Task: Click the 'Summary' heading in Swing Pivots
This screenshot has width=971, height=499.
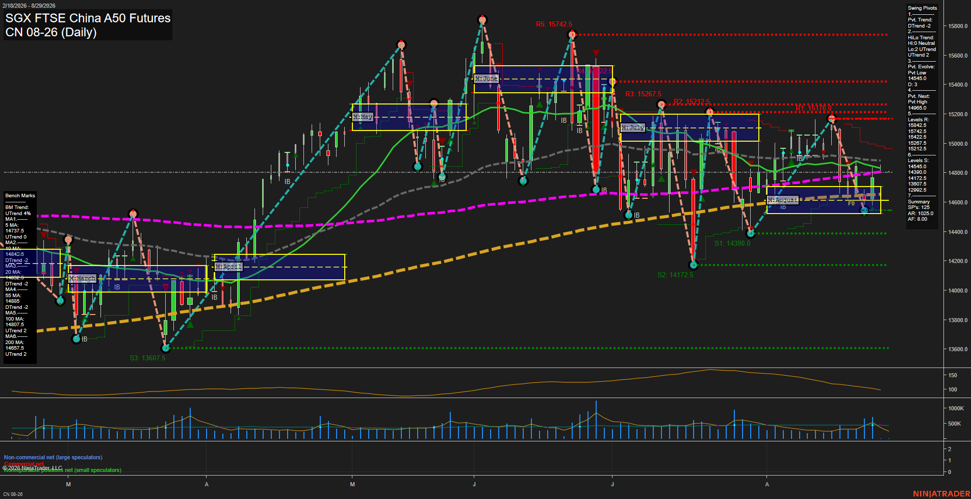Action: [918, 202]
